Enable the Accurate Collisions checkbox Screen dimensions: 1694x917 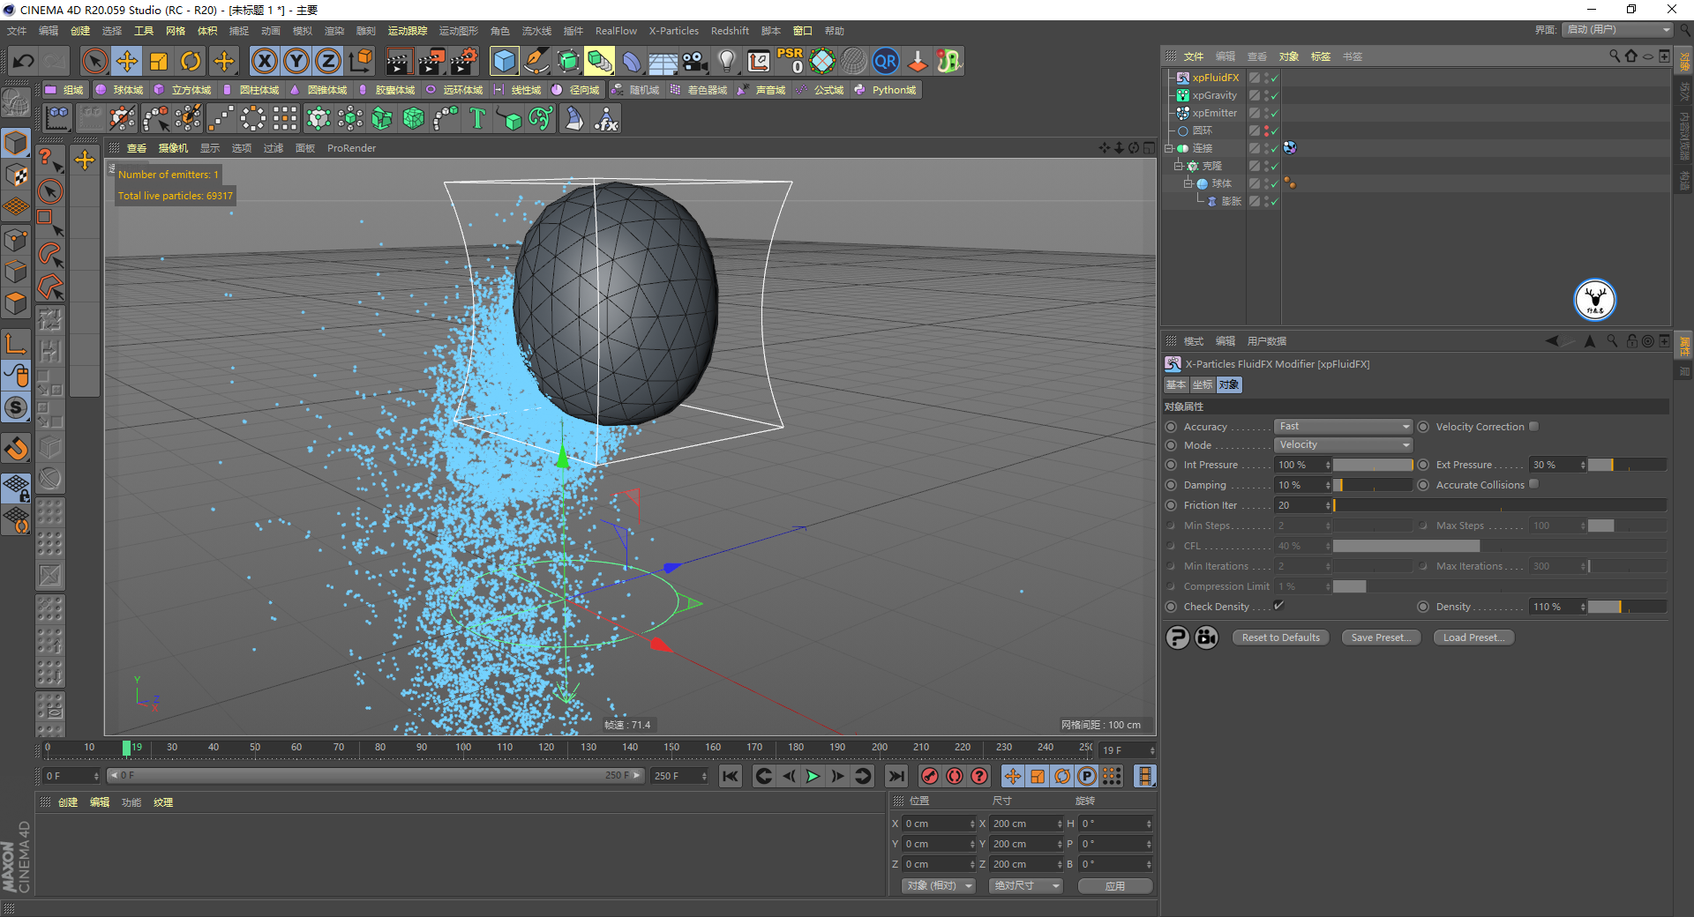point(1533,484)
